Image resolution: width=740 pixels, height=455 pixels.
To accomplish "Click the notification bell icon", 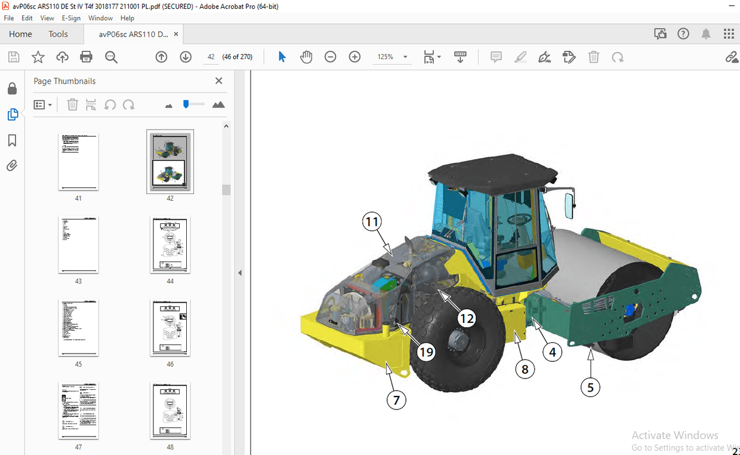I will pos(705,33).
